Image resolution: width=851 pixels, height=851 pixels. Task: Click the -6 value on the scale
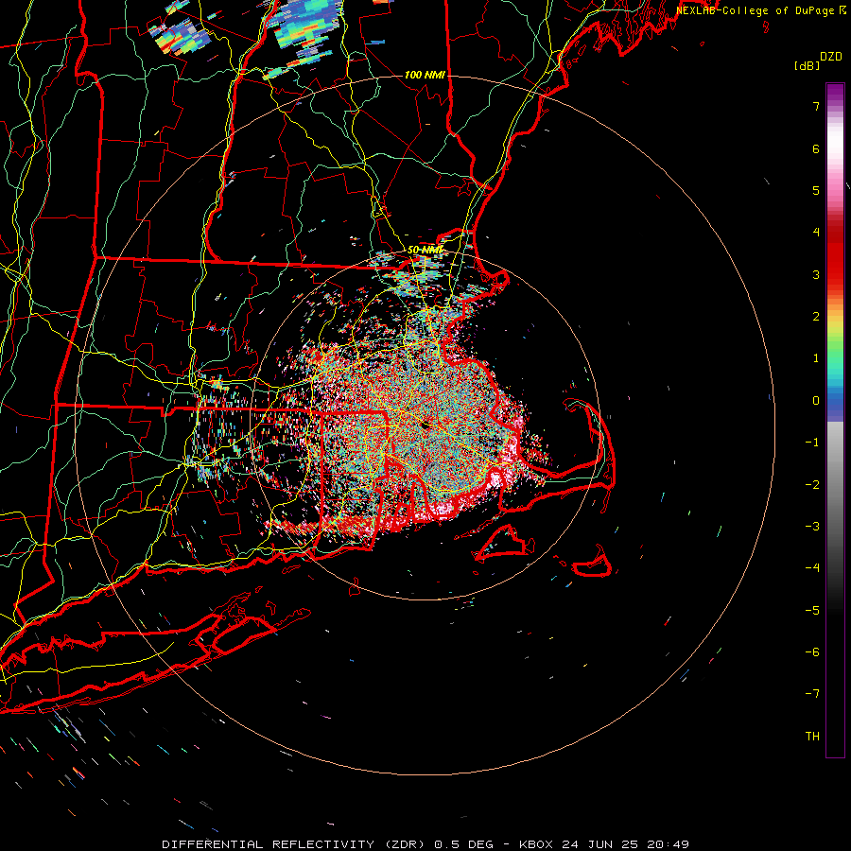812,652
